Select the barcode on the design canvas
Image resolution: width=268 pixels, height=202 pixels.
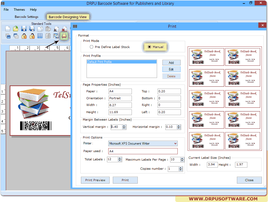pyautogui.click(x=36, y=126)
